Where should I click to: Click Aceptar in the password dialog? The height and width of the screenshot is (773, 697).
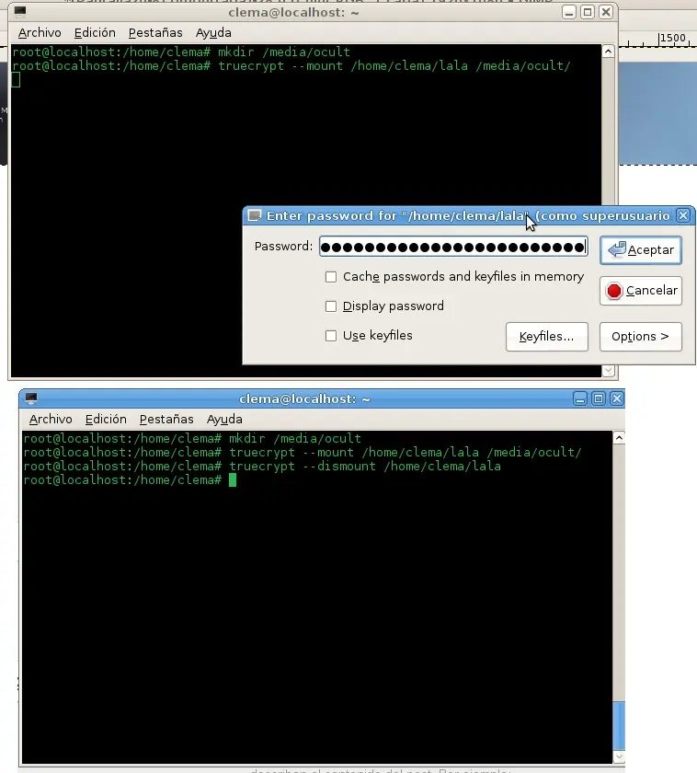point(640,250)
